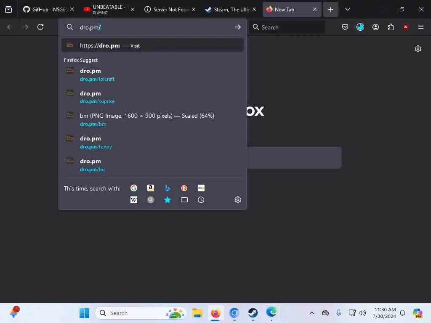Open the uBlock Origin extension icon
Screen dimensions: 431x323
pos(406,27)
